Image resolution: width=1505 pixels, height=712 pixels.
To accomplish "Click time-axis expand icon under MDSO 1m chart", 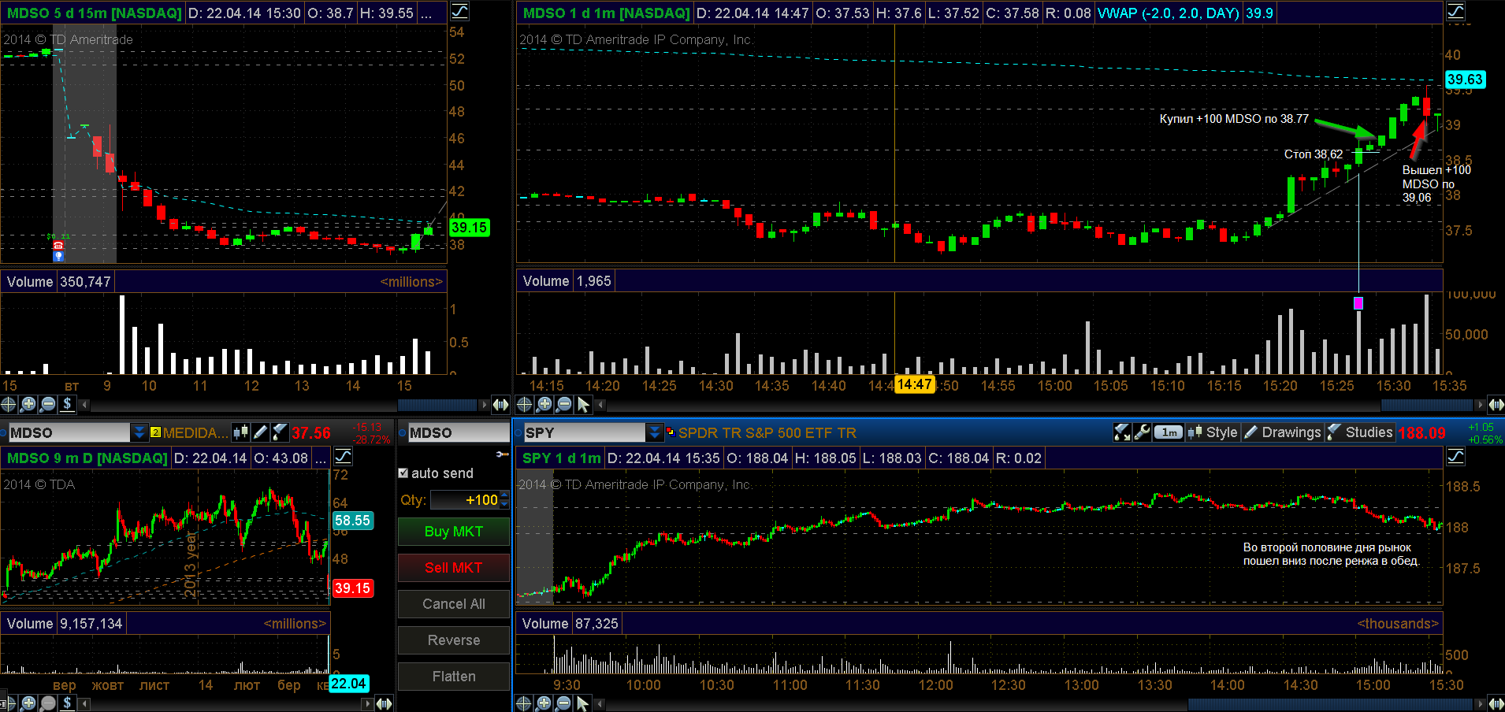I will pyautogui.click(x=1496, y=405).
